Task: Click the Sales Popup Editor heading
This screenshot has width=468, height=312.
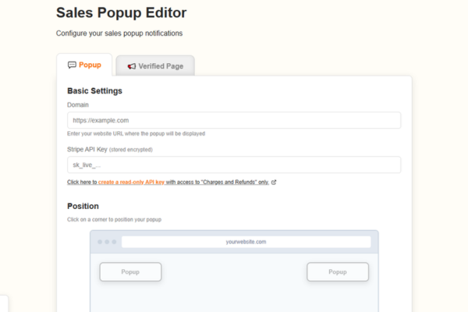Action: (121, 12)
